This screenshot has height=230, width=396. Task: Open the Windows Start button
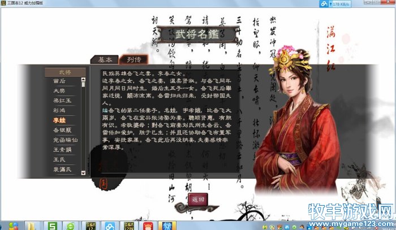pos(12,226)
